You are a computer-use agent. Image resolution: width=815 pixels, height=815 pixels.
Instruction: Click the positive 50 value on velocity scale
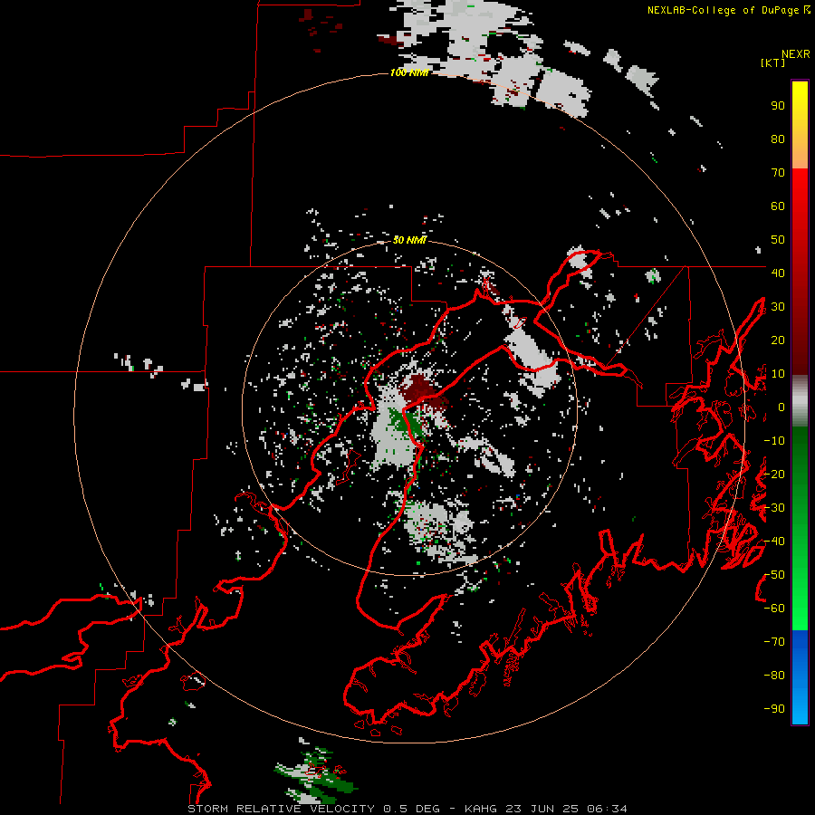[x=778, y=240]
